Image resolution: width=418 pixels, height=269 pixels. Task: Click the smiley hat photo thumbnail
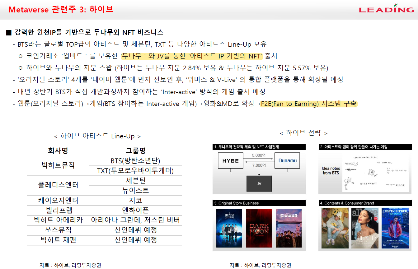[335, 228]
